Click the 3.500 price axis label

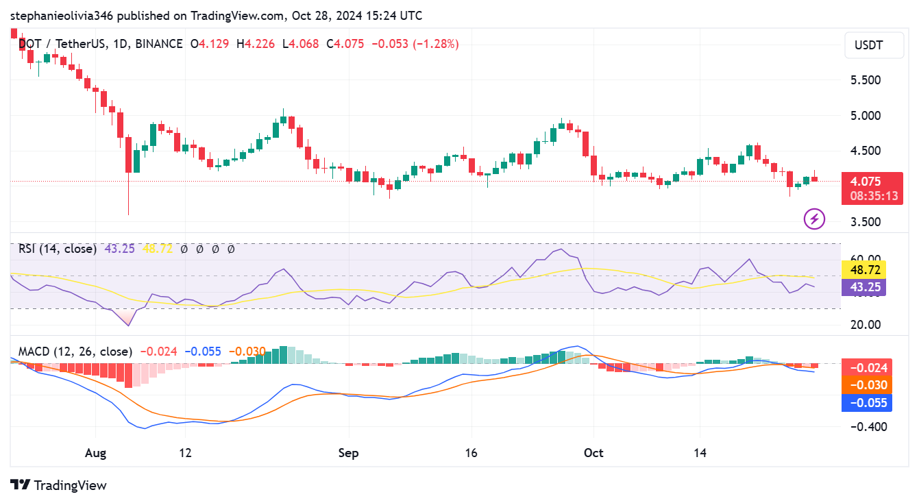coord(865,222)
